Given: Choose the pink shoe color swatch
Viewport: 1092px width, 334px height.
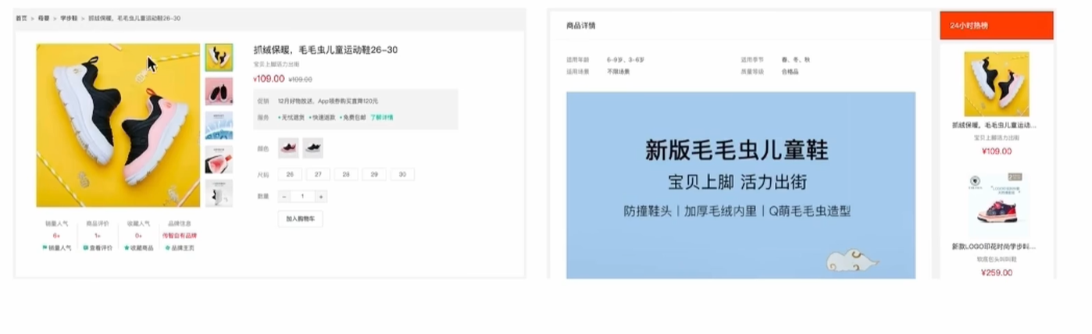Looking at the screenshot, I should (x=288, y=148).
